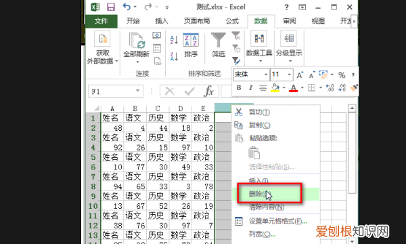The width and height of the screenshot is (406, 244).
Task: Apply red font color button
Action: 293,88
